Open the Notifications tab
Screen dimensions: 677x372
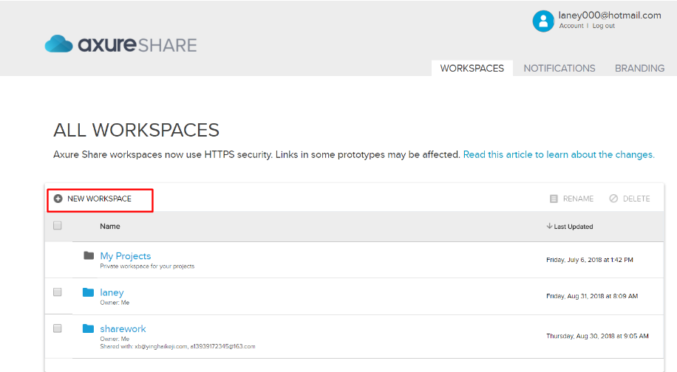[559, 68]
